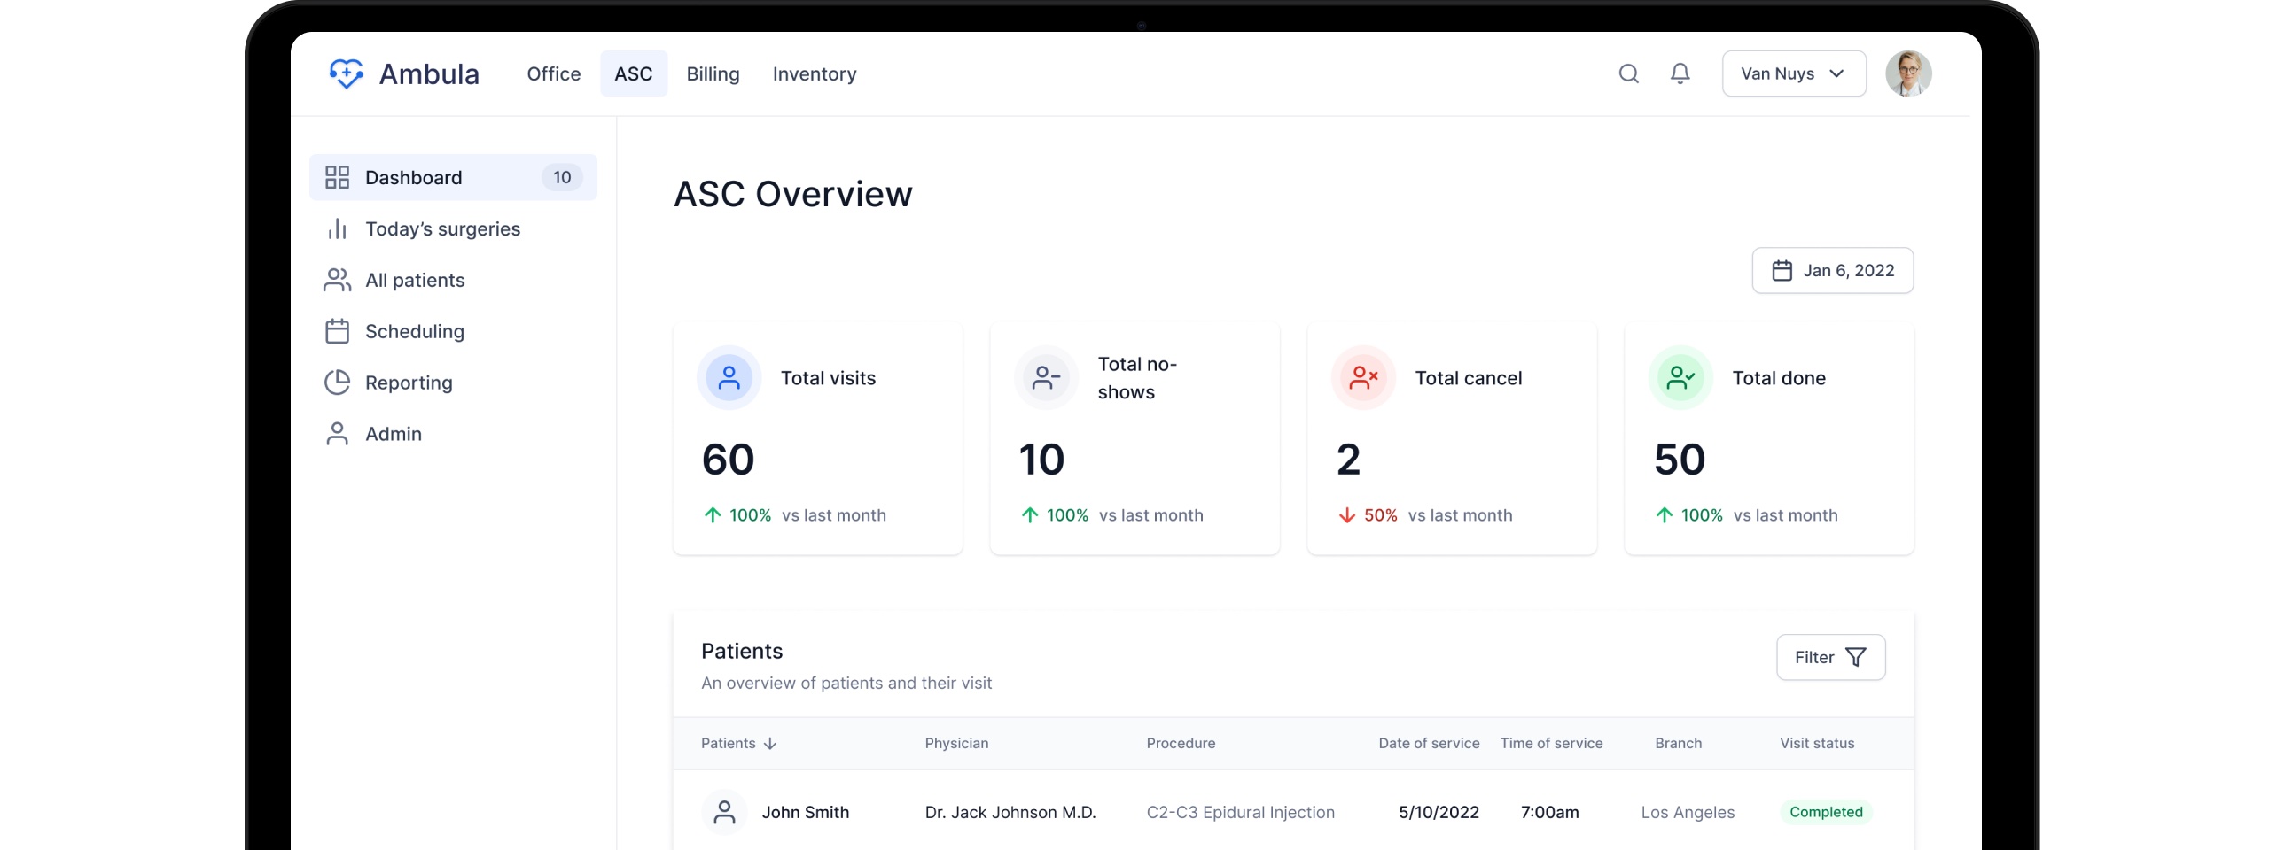The width and height of the screenshot is (2269, 850).
Task: Click the Los Angeles branch cell
Action: point(1688,812)
